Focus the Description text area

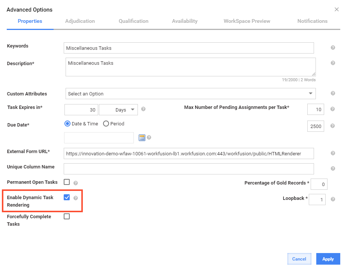point(190,67)
